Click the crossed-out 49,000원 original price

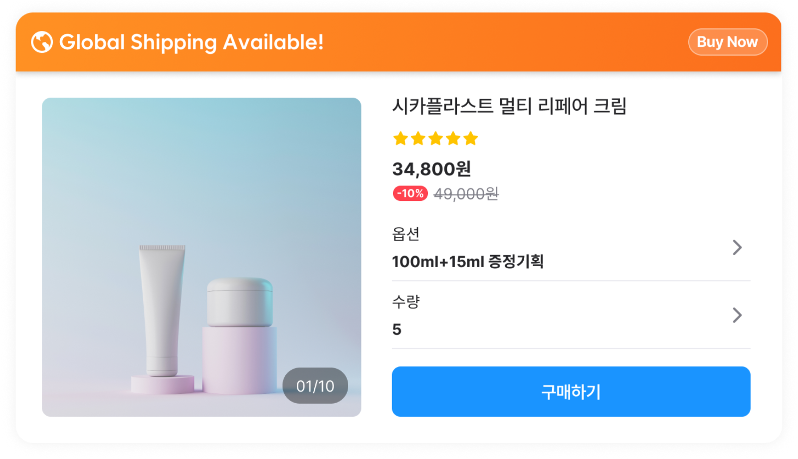click(466, 194)
